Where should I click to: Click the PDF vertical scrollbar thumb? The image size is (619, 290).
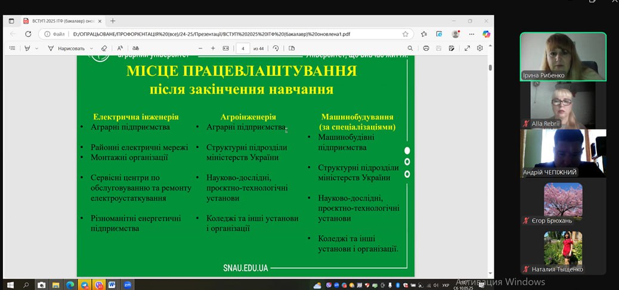(x=490, y=67)
